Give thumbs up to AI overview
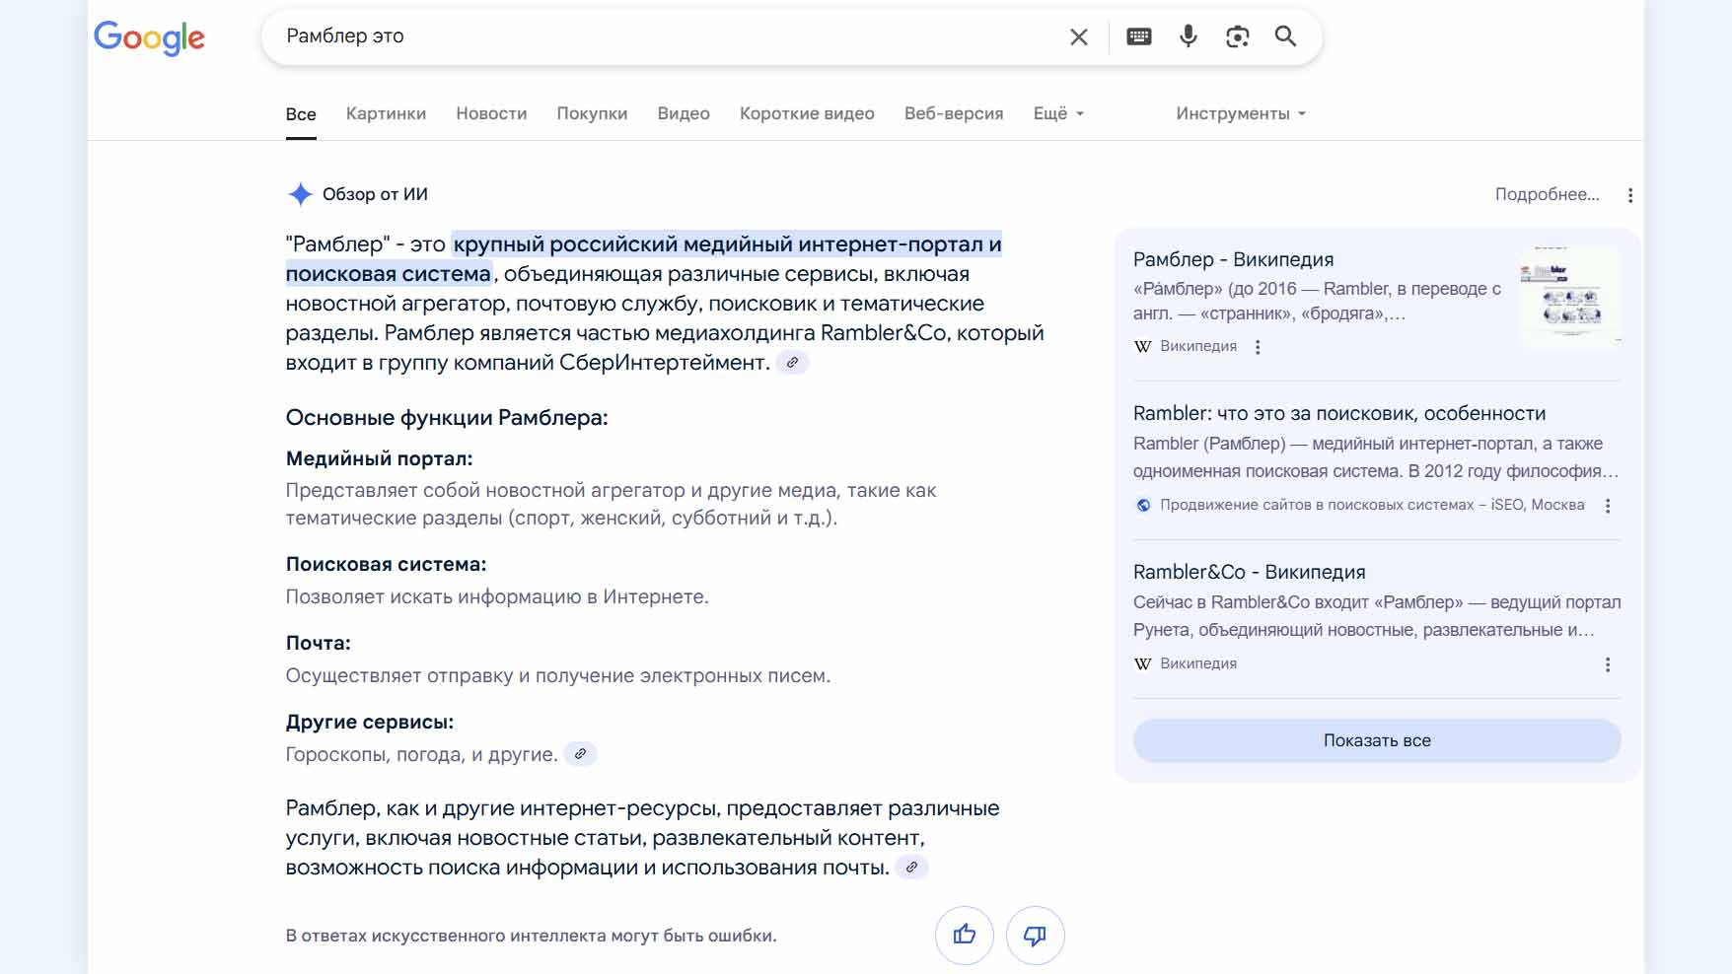 pos(965,935)
